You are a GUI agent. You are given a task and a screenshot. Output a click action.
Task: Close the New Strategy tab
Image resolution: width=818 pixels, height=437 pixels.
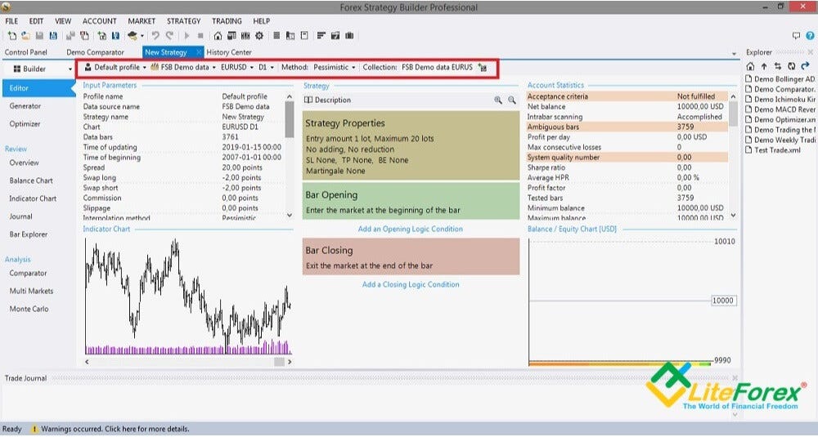tap(199, 52)
